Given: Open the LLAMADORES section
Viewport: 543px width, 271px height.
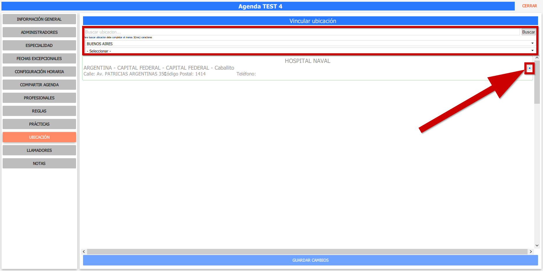Looking at the screenshot, I should (x=39, y=150).
